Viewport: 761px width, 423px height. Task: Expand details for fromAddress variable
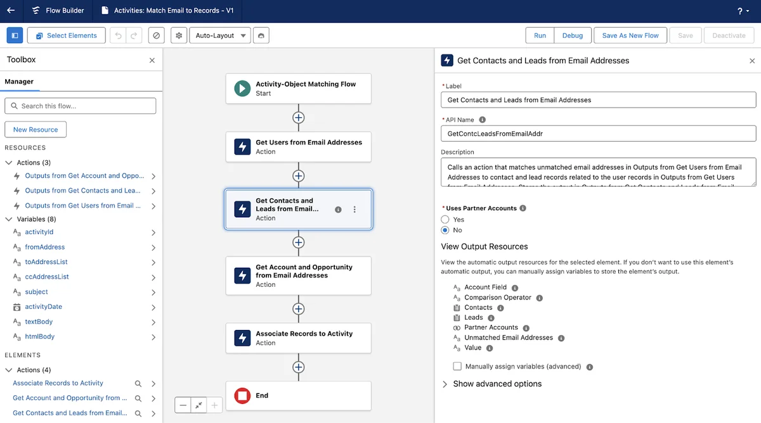pos(153,248)
